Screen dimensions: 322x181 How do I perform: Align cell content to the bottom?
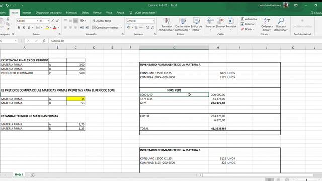75,21
